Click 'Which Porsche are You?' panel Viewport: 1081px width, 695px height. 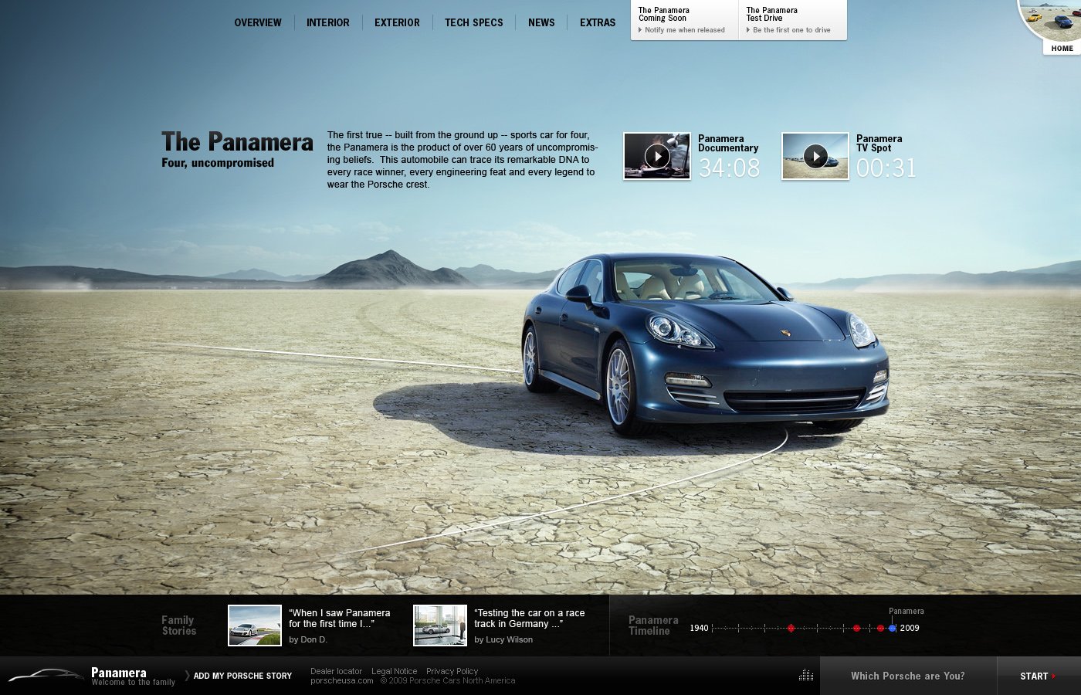(908, 676)
